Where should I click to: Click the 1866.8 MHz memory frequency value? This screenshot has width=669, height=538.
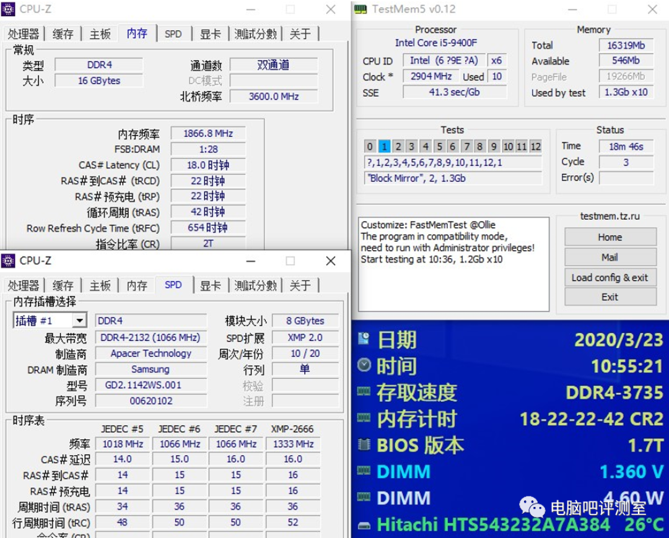pyautogui.click(x=208, y=134)
